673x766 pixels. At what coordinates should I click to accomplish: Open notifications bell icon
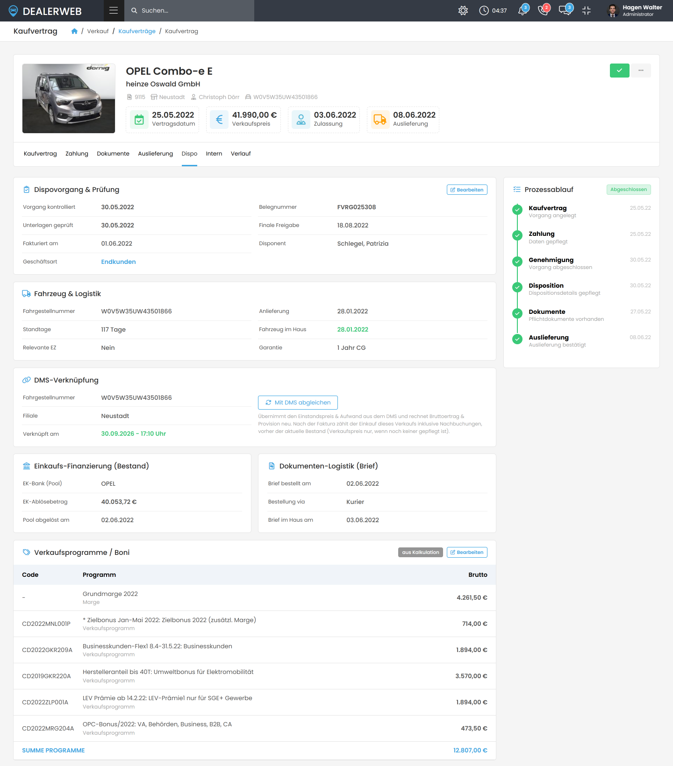click(523, 11)
